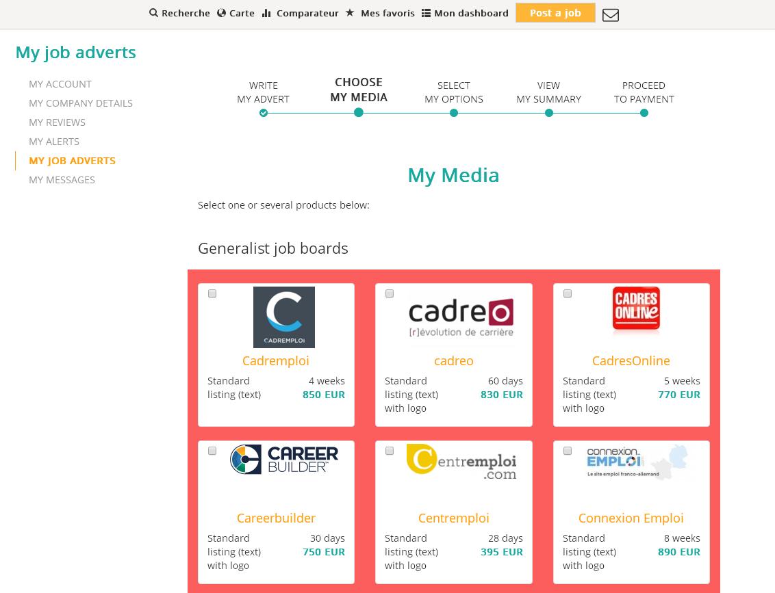The image size is (775, 593).
Task: Click the VIEW MY SUMMARY step marker
Action: pos(548,113)
